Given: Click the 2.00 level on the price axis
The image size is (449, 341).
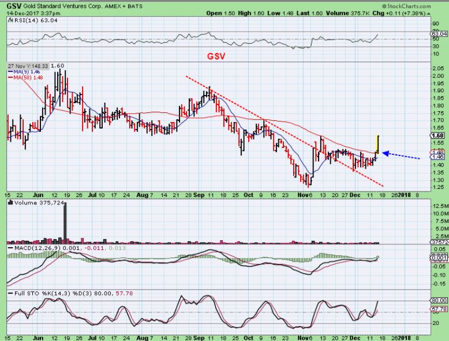Looking at the screenshot, I should pos(439,76).
